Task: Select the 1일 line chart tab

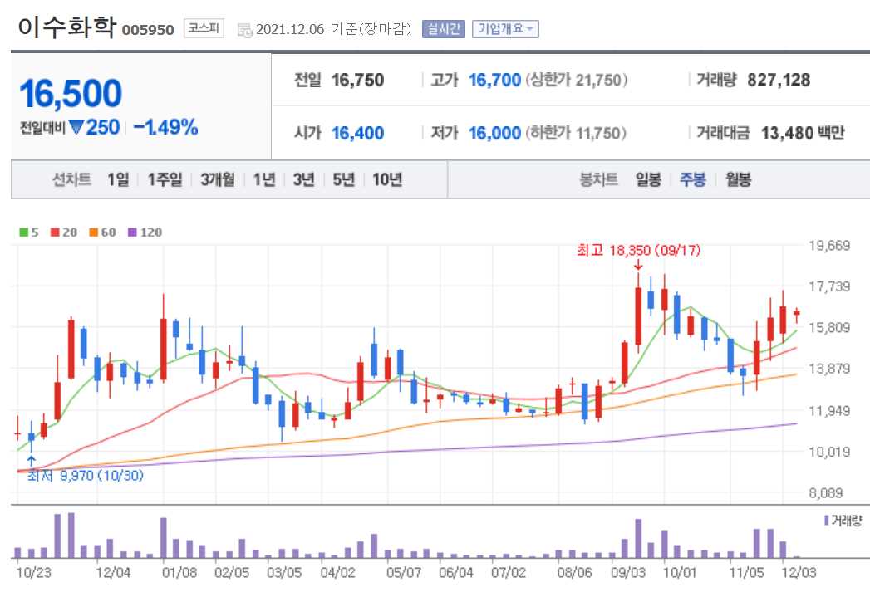Action: (118, 179)
